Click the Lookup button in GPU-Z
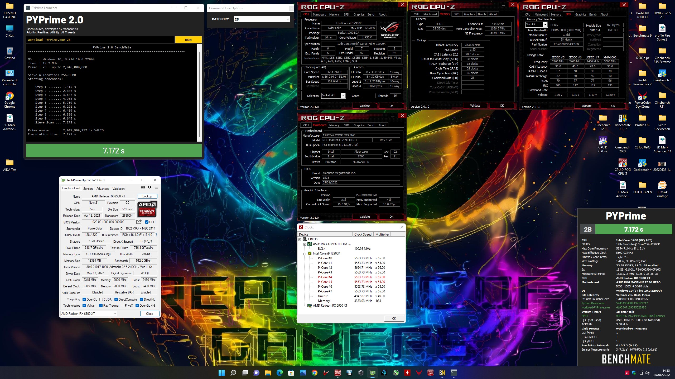 pos(147,196)
